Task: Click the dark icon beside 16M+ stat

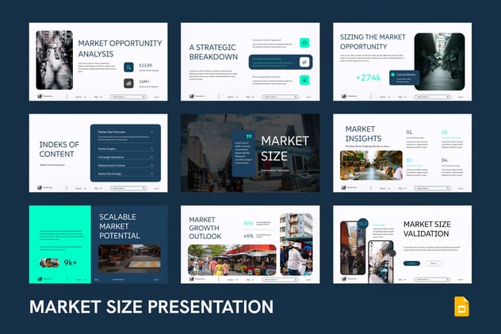Action: (x=128, y=83)
